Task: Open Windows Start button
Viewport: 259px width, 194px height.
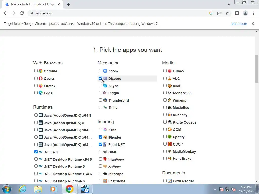Action: [7, 189]
